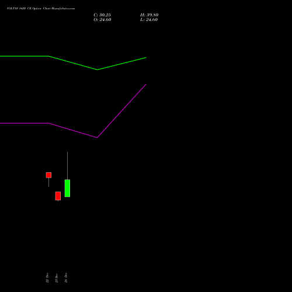The width and height of the screenshot is (292, 292).
Task: Click the green indicator line
Action: (x=73, y=63)
